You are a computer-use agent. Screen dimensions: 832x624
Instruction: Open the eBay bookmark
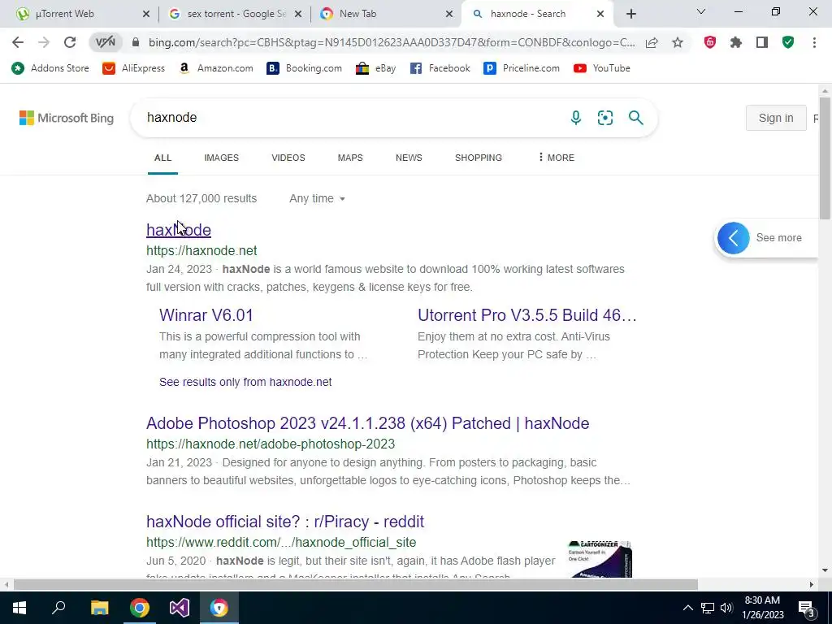coord(375,68)
